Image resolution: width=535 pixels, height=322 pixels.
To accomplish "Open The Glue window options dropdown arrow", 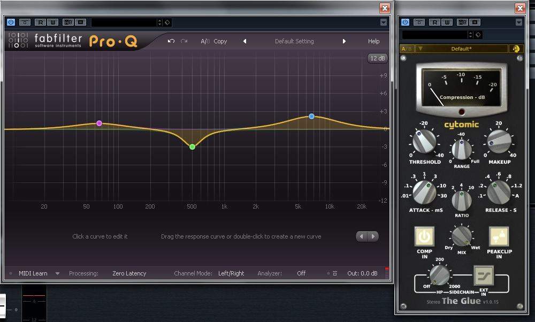I will tap(518, 22).
